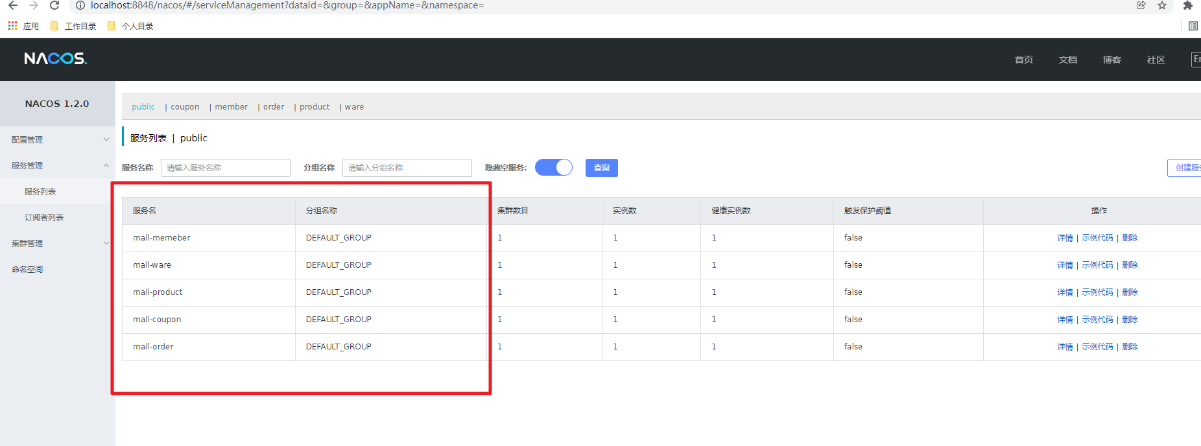Click 删除 for mall-product
The height and width of the screenshot is (446, 1201).
(1130, 292)
